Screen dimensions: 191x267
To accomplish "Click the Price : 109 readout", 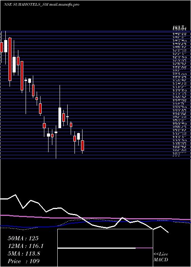I will pos(24,261).
